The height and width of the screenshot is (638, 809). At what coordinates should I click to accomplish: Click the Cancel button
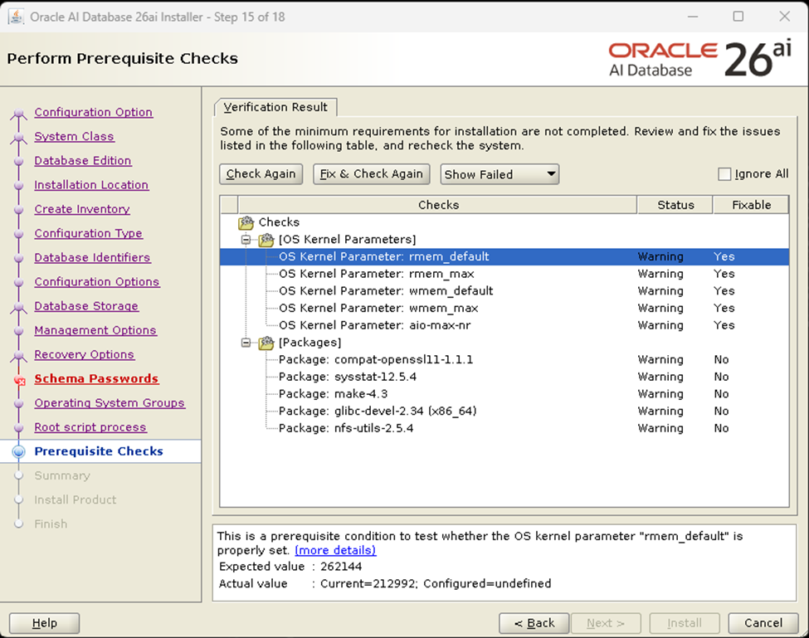[763, 623]
